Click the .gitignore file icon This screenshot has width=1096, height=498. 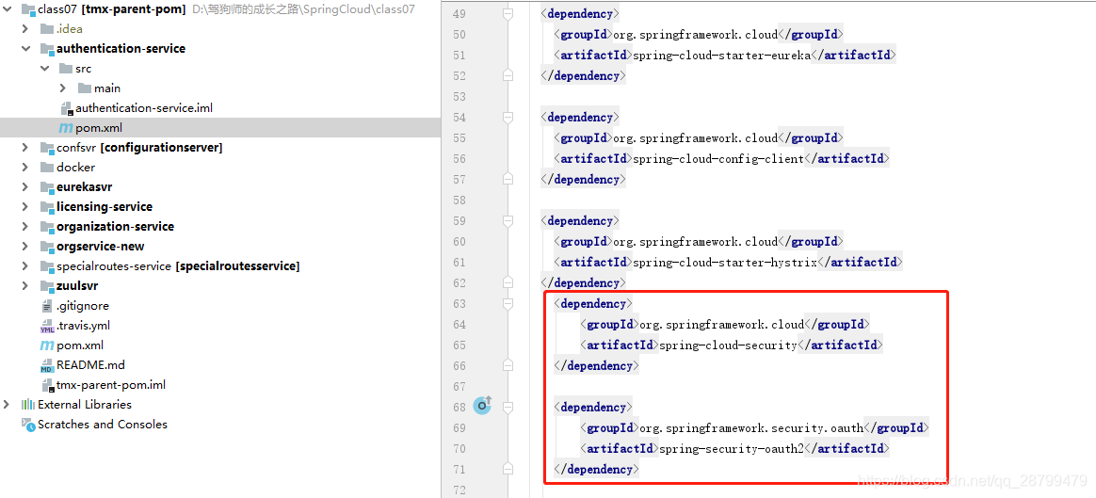47,306
